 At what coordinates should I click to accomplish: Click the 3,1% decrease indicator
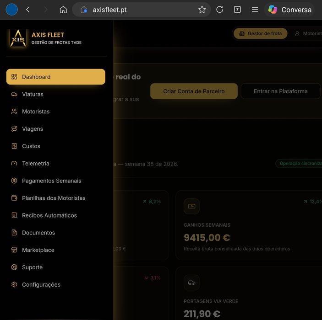(x=153, y=278)
